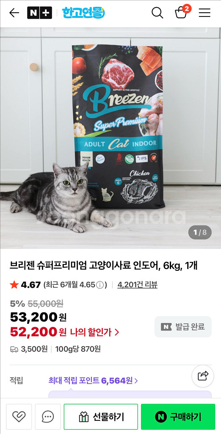Image resolution: width=221 pixels, height=434 pixels.
Task: Tap the share icon button
Action: [203, 376]
